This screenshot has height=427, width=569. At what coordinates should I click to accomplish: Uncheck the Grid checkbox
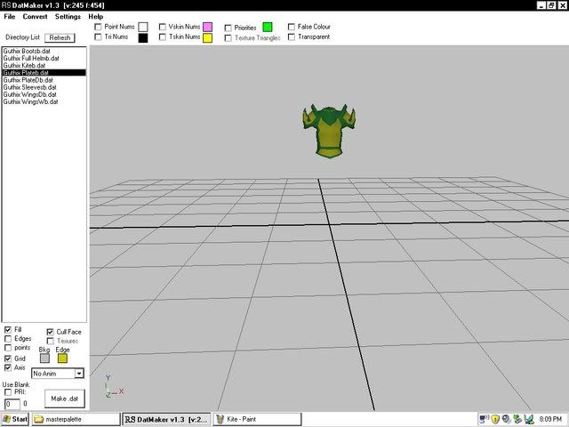coord(8,359)
